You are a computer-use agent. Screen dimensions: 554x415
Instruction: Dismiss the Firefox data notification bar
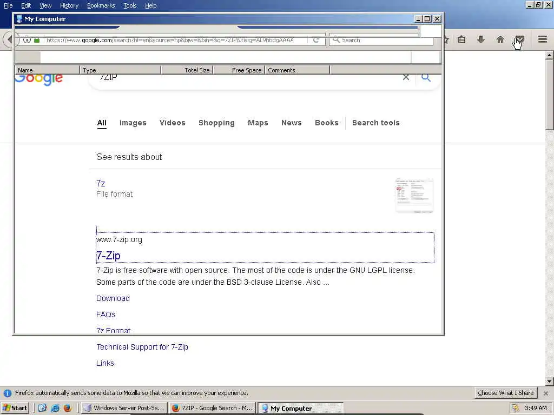click(545, 393)
